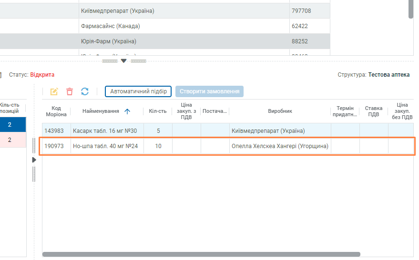Expand the left panel with the right arrow
Viewport: 419px width, 260px height.
pos(34,160)
